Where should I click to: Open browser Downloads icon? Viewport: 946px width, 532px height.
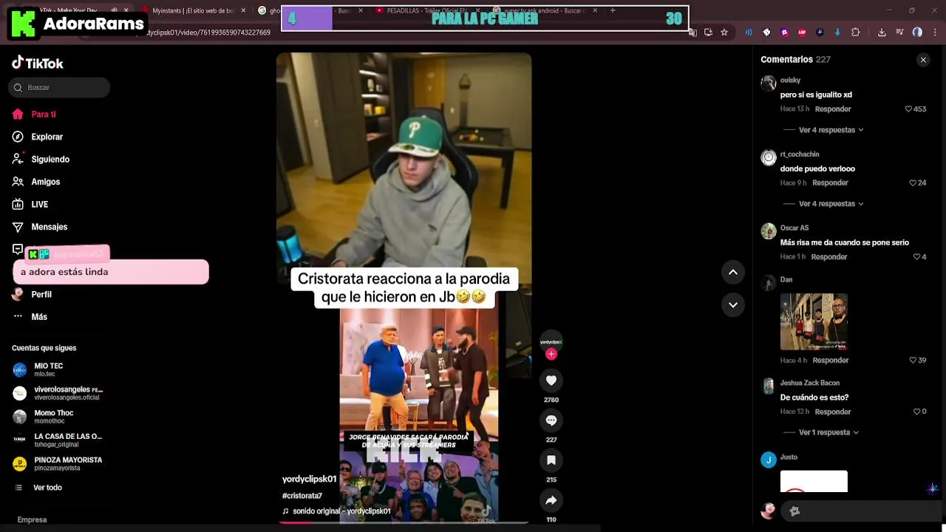[x=882, y=33]
